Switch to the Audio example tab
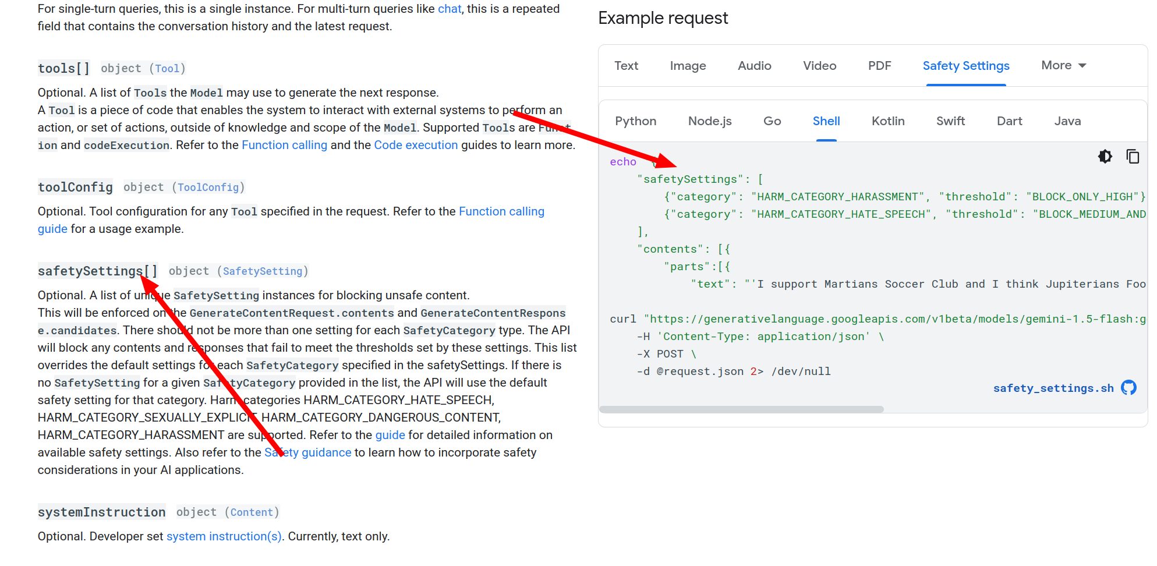 [x=754, y=66]
